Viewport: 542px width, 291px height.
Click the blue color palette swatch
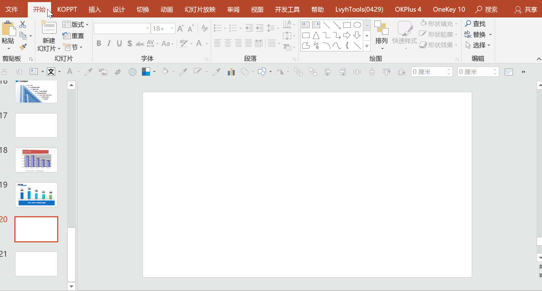146,72
